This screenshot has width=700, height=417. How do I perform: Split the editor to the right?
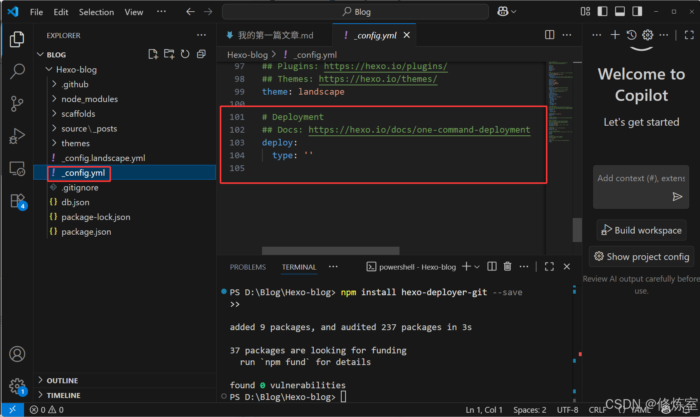tap(550, 35)
